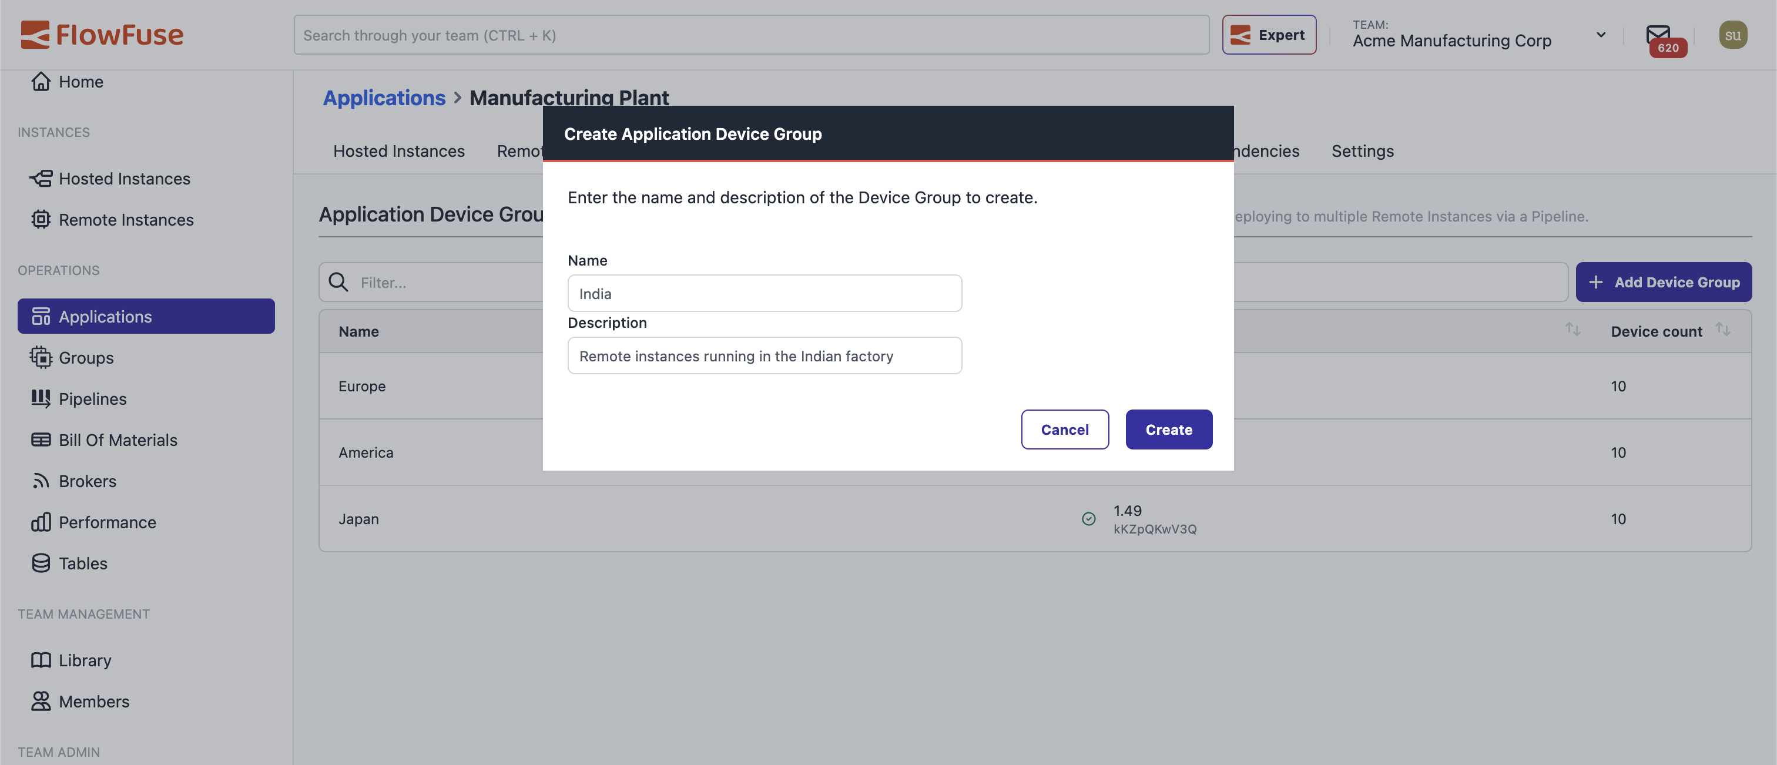This screenshot has width=1777, height=765.
Task: Focus the Description input field
Action: point(765,355)
